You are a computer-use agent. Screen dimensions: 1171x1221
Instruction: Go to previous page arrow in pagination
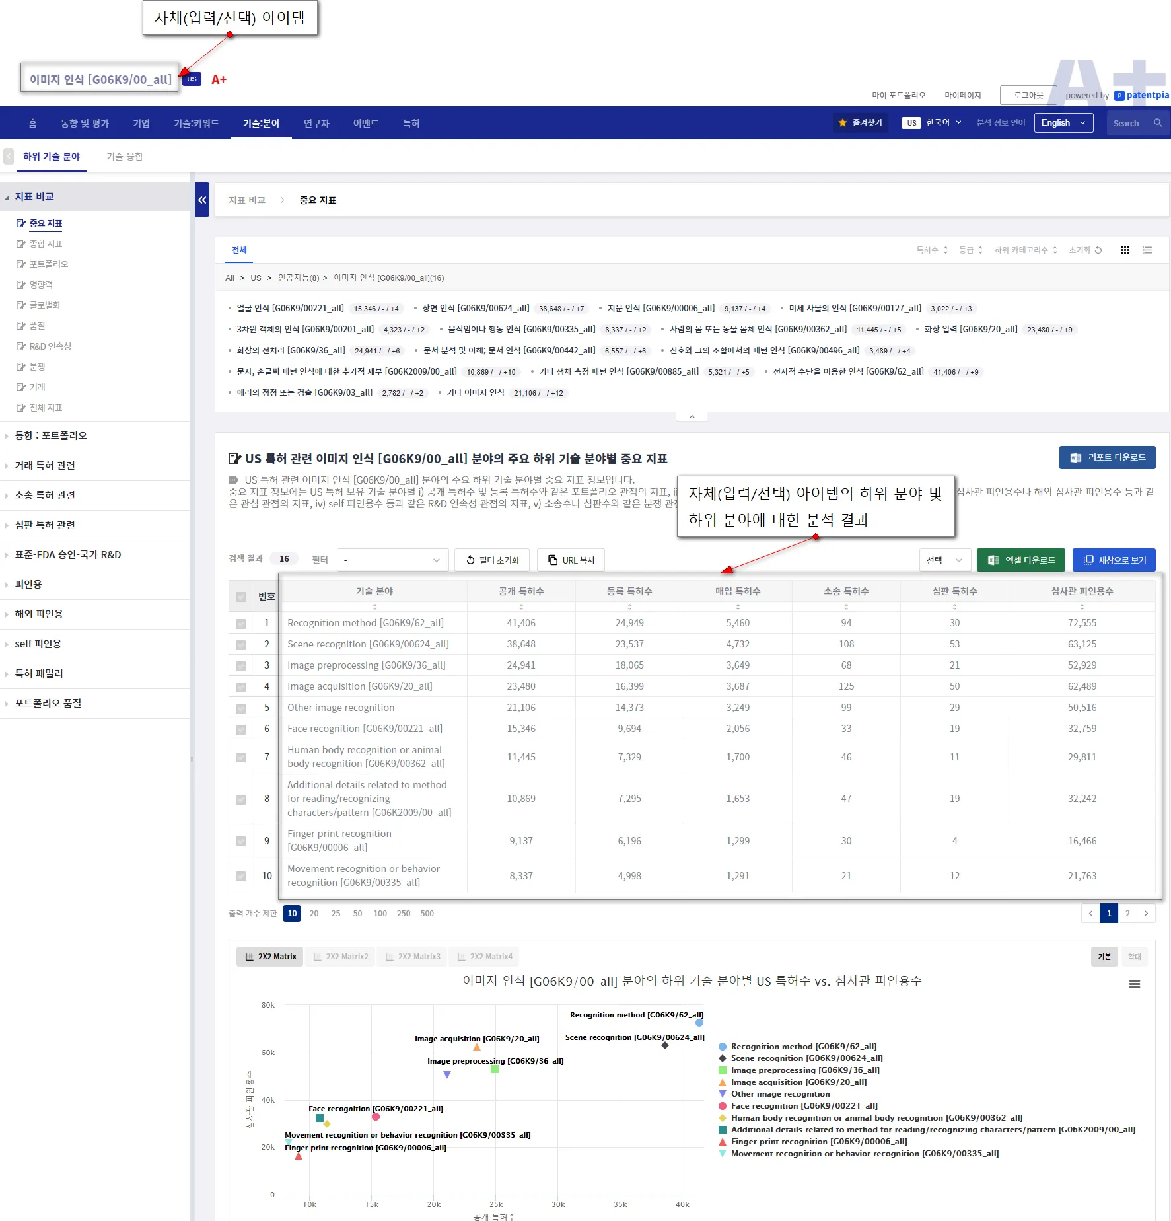point(1090,913)
